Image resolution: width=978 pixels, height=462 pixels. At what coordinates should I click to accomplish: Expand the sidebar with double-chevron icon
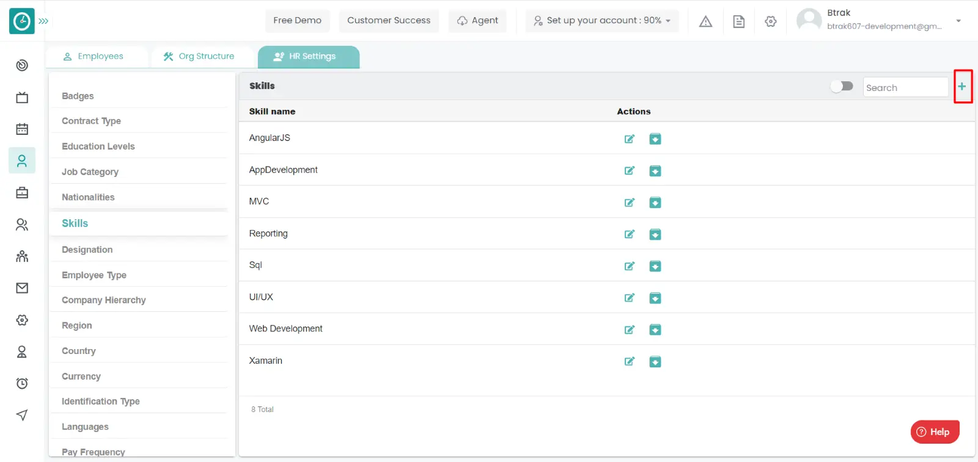pos(43,21)
